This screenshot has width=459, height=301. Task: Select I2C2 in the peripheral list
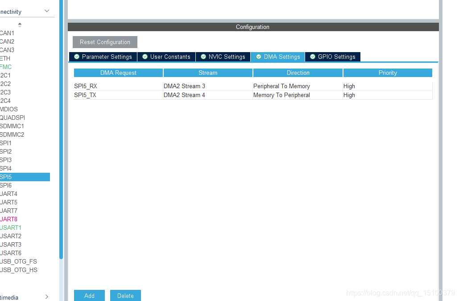click(x=5, y=84)
